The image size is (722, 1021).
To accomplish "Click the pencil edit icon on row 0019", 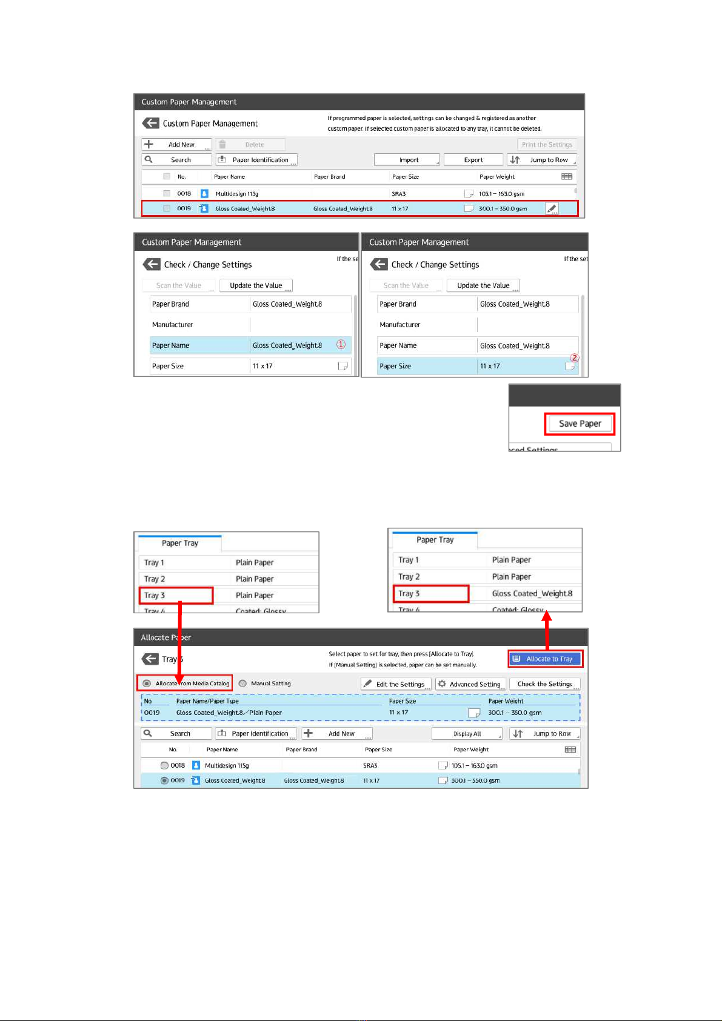I will (552, 208).
